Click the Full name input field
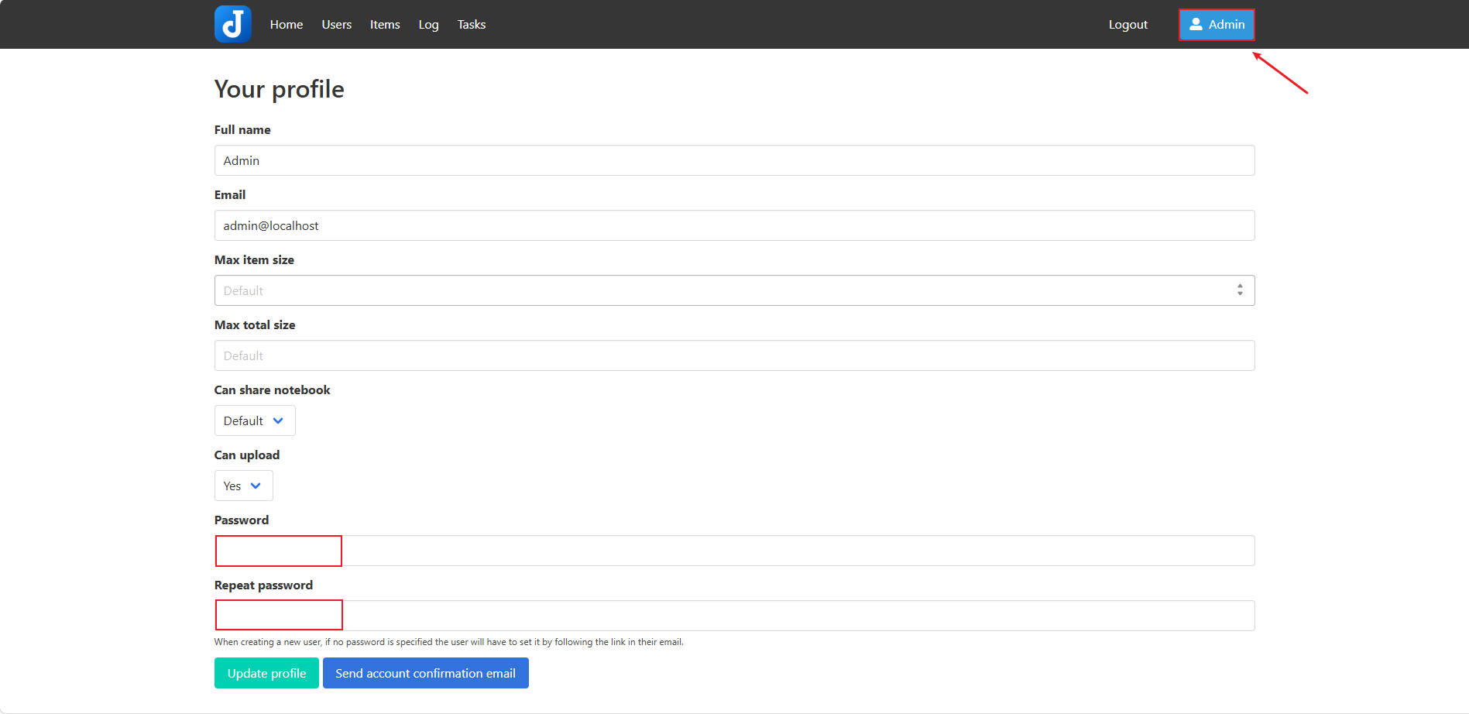This screenshot has height=714, width=1469. click(734, 160)
